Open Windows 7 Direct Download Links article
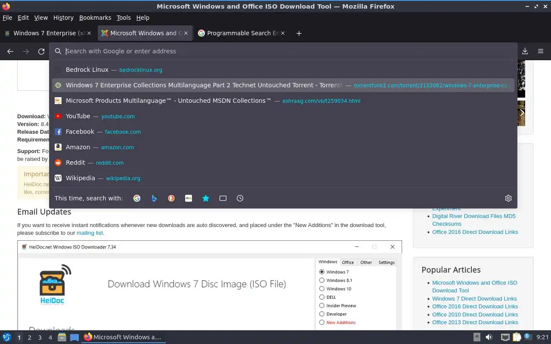 pyautogui.click(x=474, y=299)
